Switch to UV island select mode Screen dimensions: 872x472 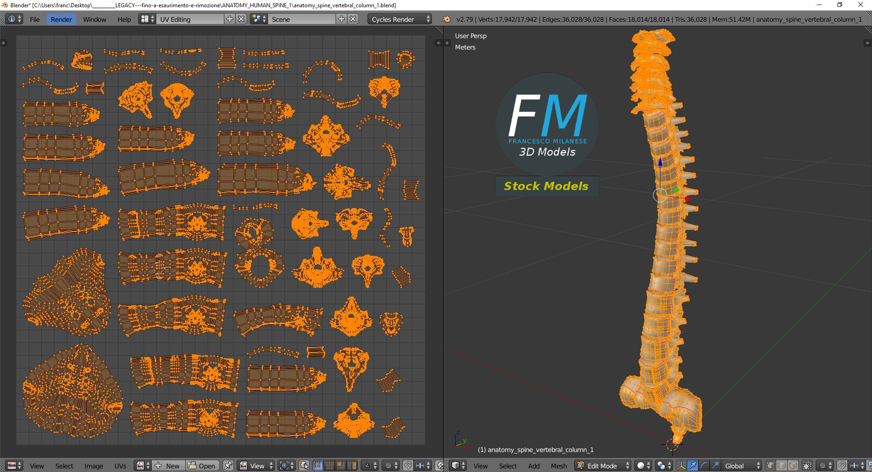(x=352, y=466)
